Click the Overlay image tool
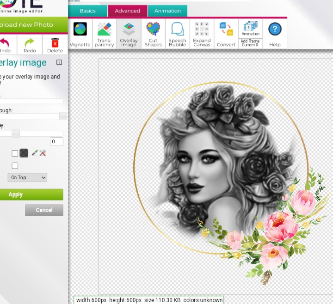333x304 pixels. pyautogui.click(x=129, y=34)
